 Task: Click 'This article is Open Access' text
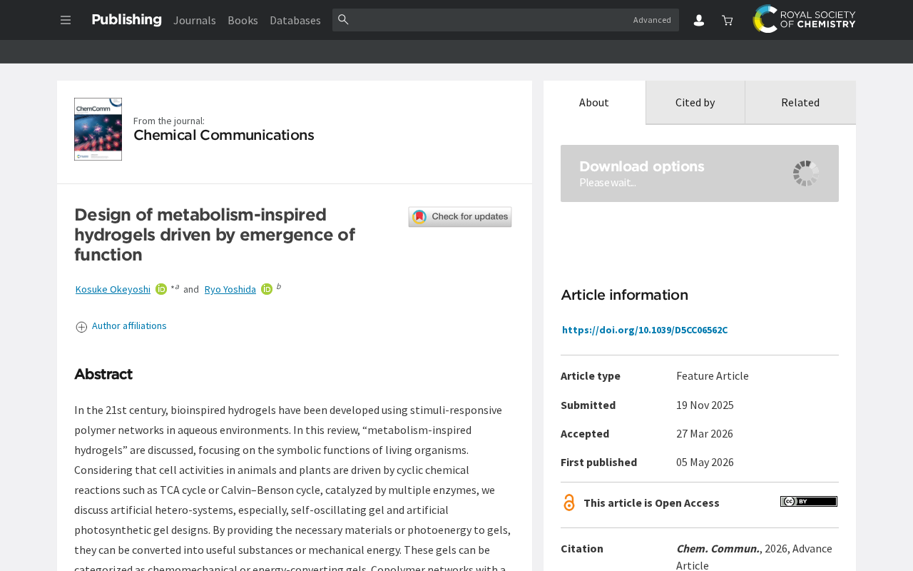tap(651, 502)
